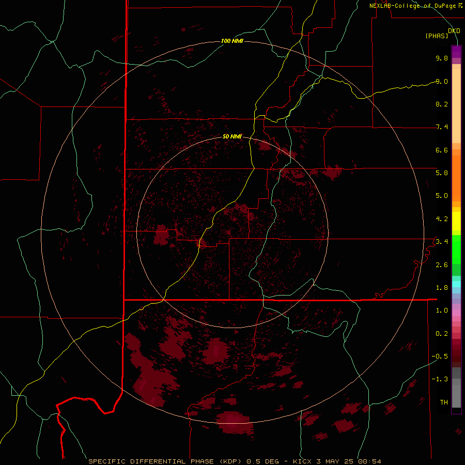The image size is (465, 465).
Task: Click the 8.2 value on the color scale
Action: tap(442, 104)
